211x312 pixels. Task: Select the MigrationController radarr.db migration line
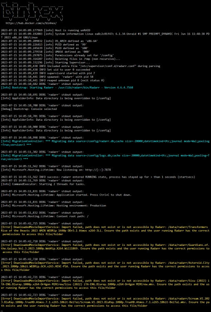tap(105, 143)
